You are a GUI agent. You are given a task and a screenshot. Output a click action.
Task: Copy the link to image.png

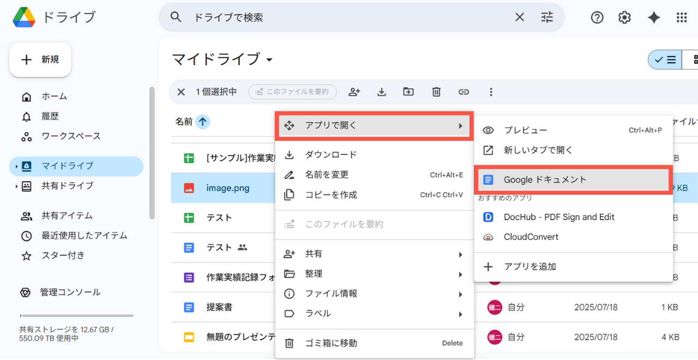[464, 92]
